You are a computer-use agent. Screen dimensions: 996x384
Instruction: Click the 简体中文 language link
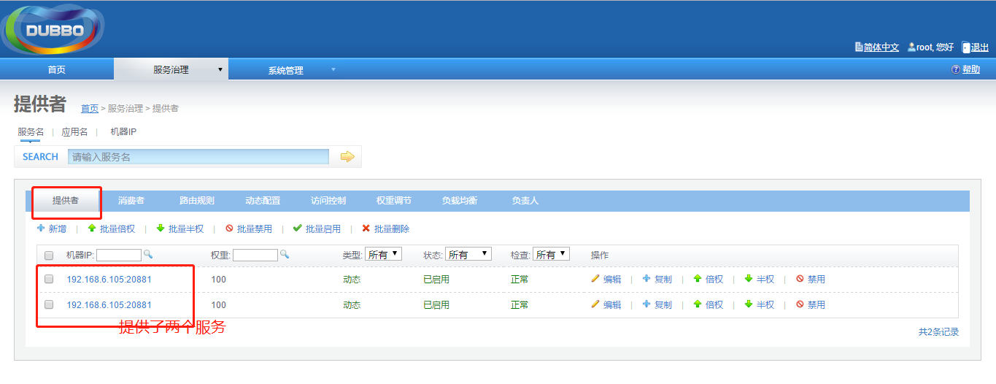click(881, 47)
